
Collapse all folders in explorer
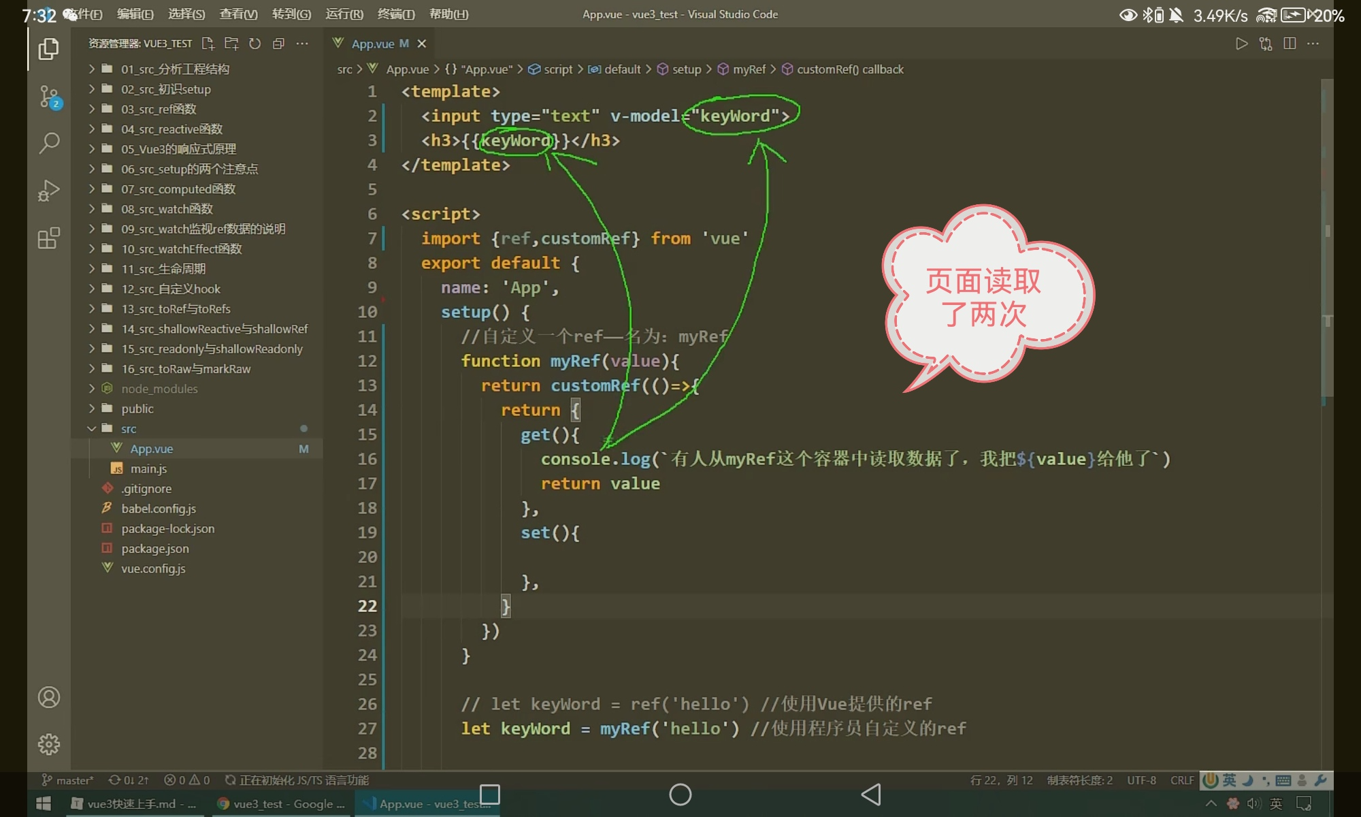coord(278,44)
